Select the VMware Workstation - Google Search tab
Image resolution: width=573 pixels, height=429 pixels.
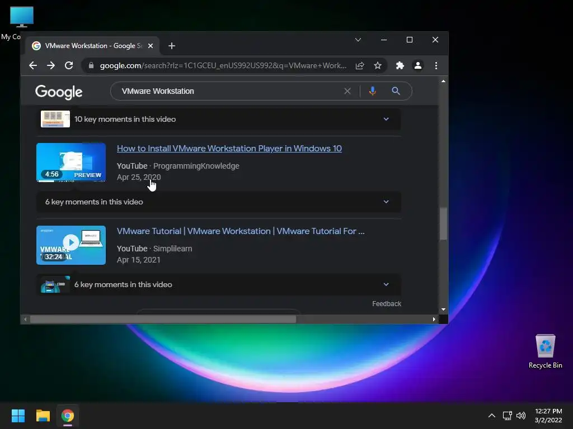(92, 46)
